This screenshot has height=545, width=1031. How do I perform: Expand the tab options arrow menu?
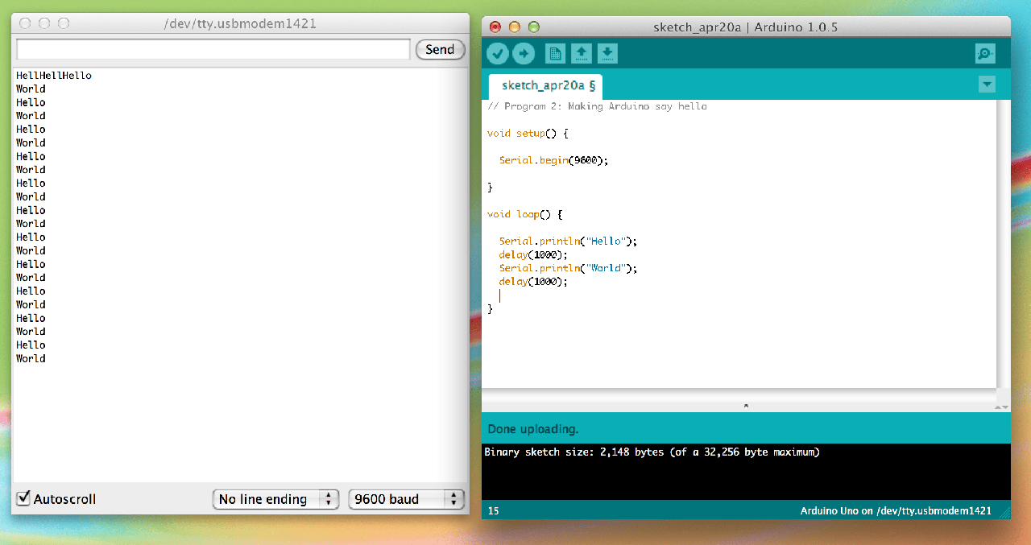[987, 85]
